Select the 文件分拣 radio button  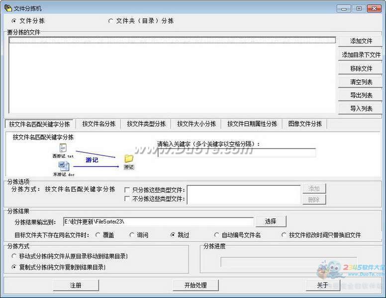[x=14, y=21]
